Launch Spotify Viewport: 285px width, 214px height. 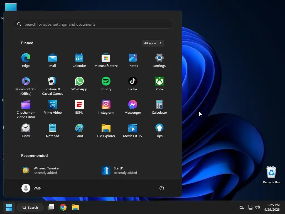click(x=106, y=84)
